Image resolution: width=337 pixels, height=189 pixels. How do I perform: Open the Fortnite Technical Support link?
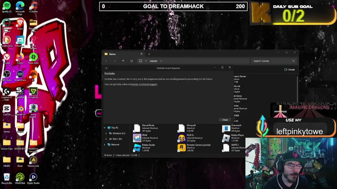pos(144,84)
